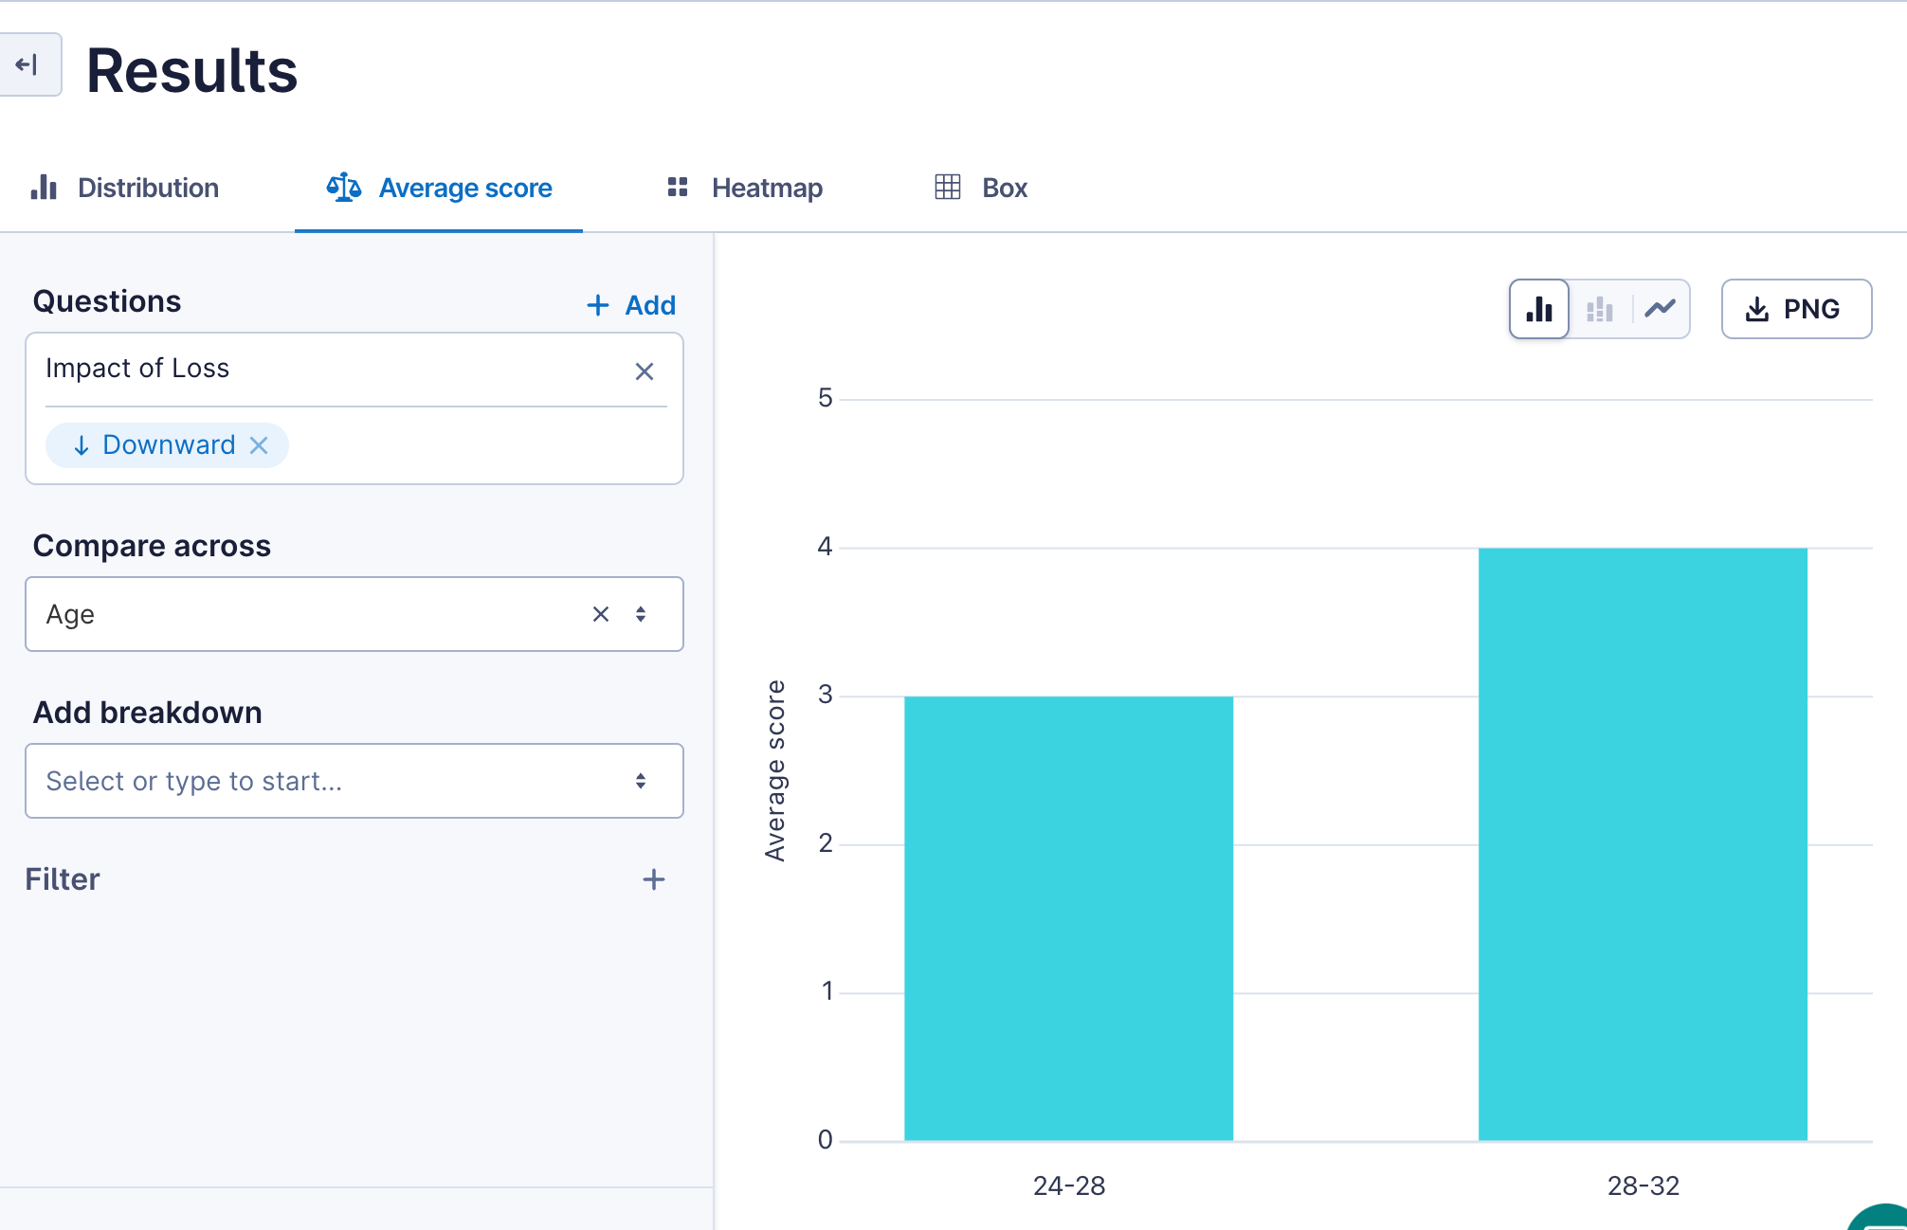Switch to grouped bar chart icon
This screenshot has height=1230, width=1907.
pyautogui.click(x=1600, y=309)
